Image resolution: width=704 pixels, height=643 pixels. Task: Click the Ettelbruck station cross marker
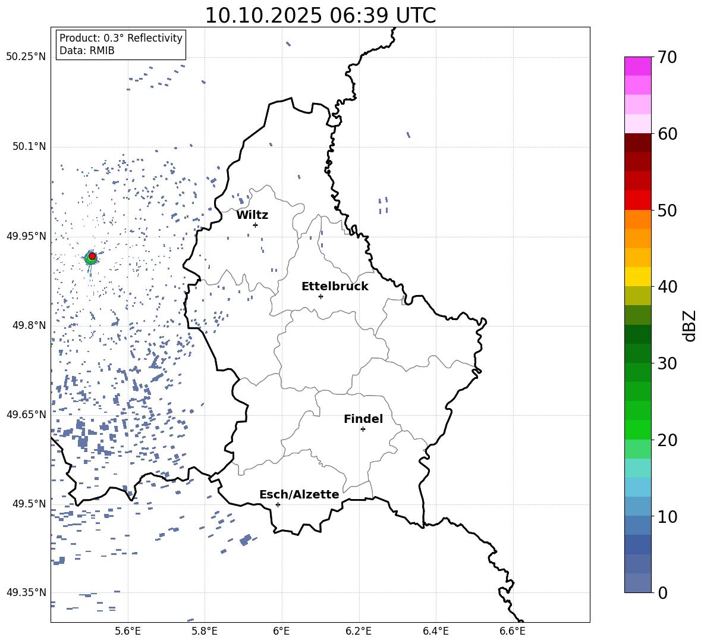click(320, 296)
